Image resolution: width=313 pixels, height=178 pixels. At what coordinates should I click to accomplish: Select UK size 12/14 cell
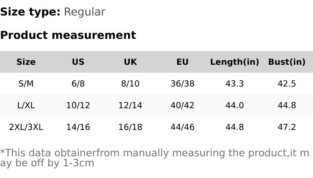pyautogui.click(x=130, y=106)
